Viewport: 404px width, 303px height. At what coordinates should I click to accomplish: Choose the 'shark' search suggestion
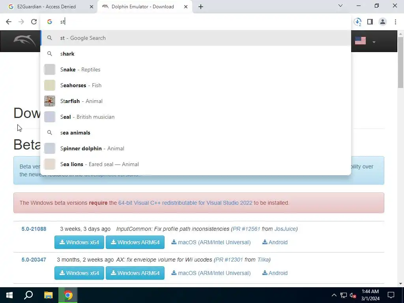pos(196,54)
